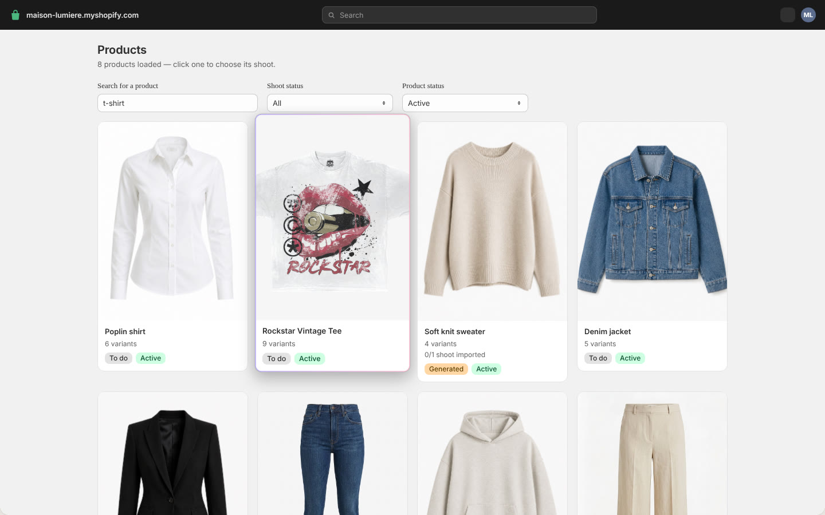The width and height of the screenshot is (825, 515).
Task: Click the 'Active' badge on Denim jacket
Action: 630,358
